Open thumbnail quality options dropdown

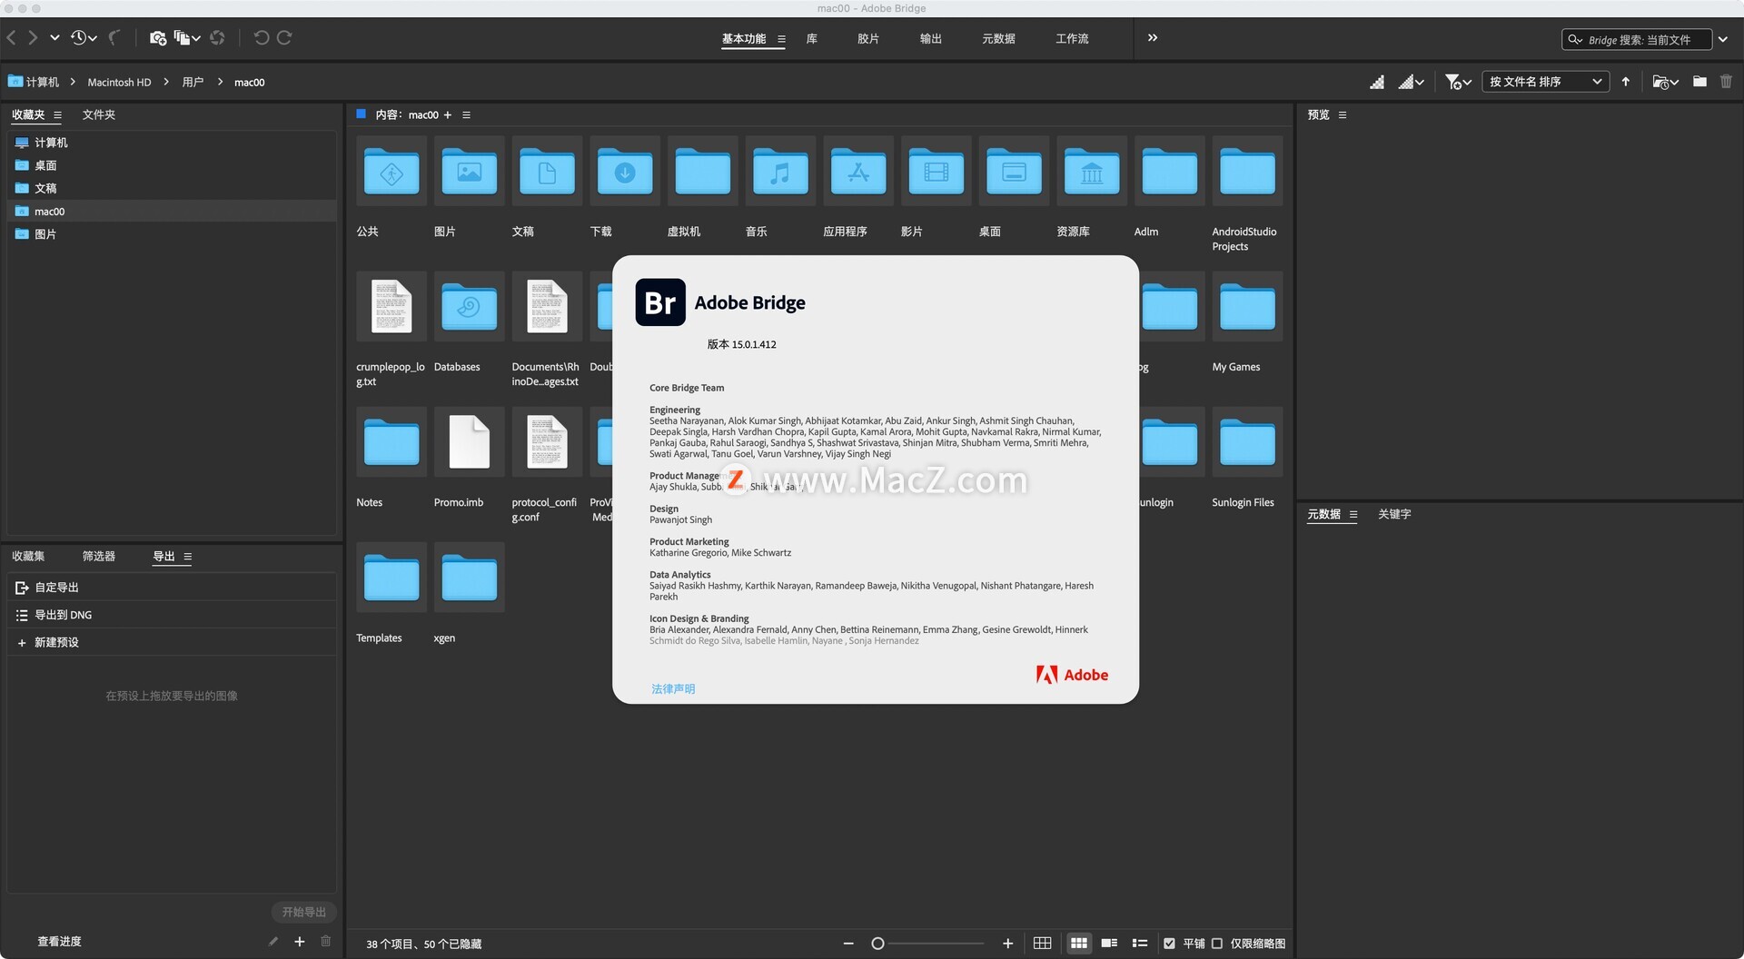pyautogui.click(x=1411, y=82)
